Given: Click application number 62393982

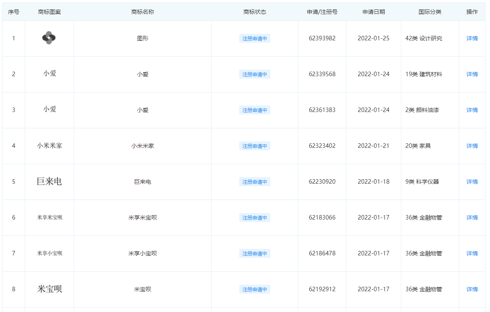Looking at the screenshot, I should pyautogui.click(x=322, y=38).
